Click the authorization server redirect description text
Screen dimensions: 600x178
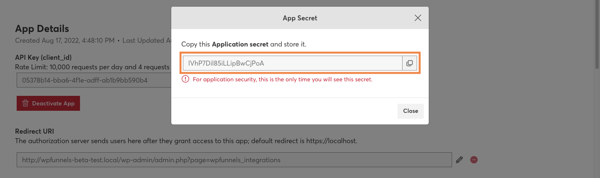pos(186,141)
